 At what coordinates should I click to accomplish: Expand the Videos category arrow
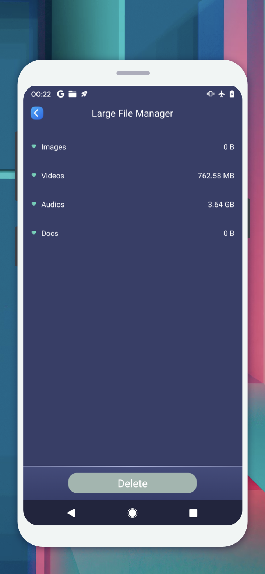(34, 175)
